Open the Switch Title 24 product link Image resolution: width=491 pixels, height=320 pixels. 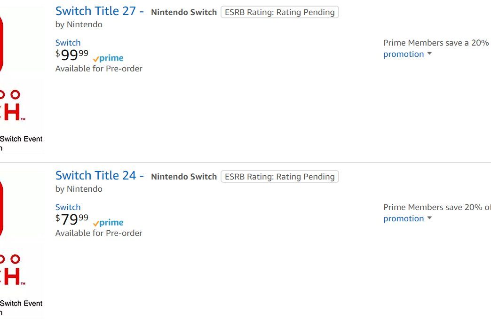click(x=99, y=176)
